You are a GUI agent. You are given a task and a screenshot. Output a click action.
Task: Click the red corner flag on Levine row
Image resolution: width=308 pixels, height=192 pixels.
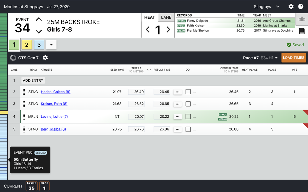pos(306,112)
